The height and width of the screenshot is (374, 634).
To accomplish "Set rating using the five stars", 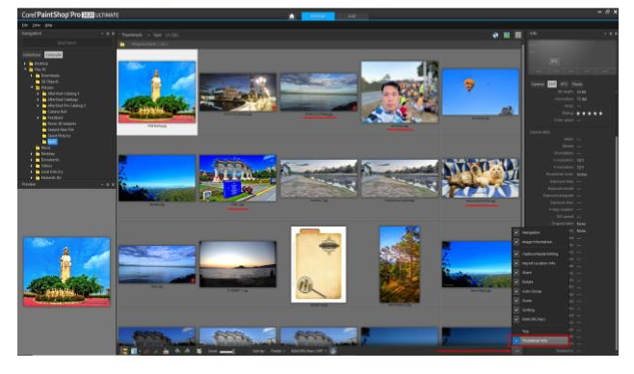I will pyautogui.click(x=589, y=114).
